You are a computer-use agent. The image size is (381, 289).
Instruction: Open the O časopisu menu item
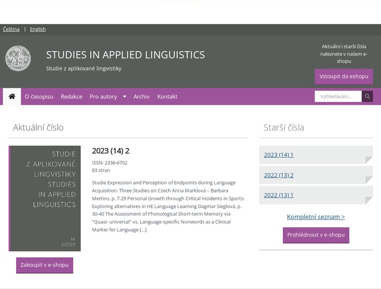(x=39, y=97)
